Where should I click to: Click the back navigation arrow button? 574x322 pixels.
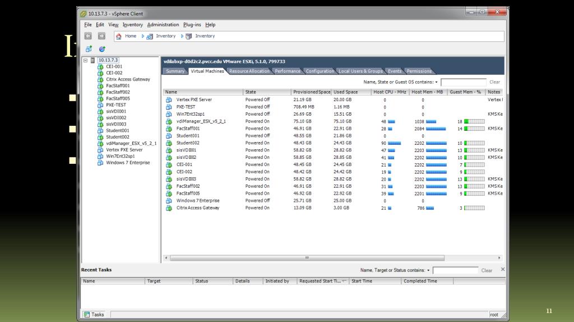(x=88, y=36)
